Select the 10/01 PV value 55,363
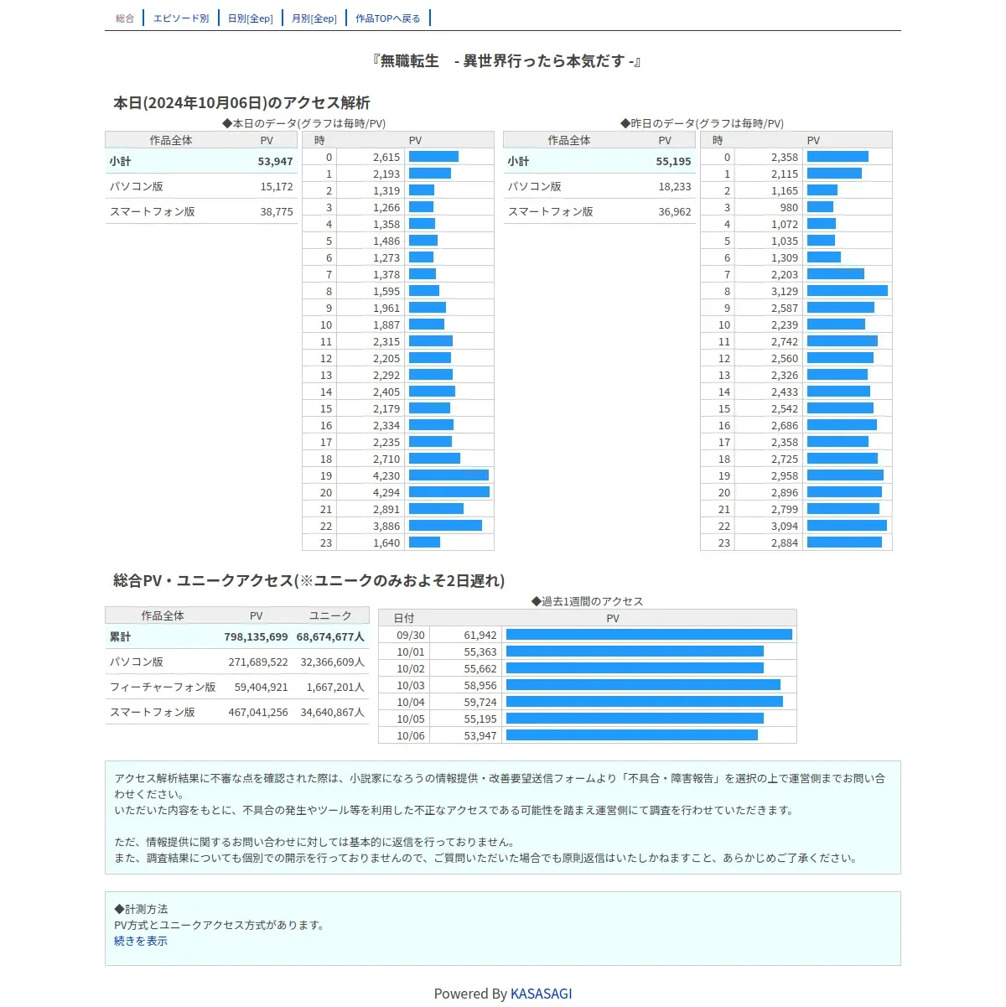 (x=480, y=652)
